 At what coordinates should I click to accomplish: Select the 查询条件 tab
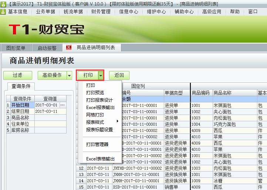(21, 86)
